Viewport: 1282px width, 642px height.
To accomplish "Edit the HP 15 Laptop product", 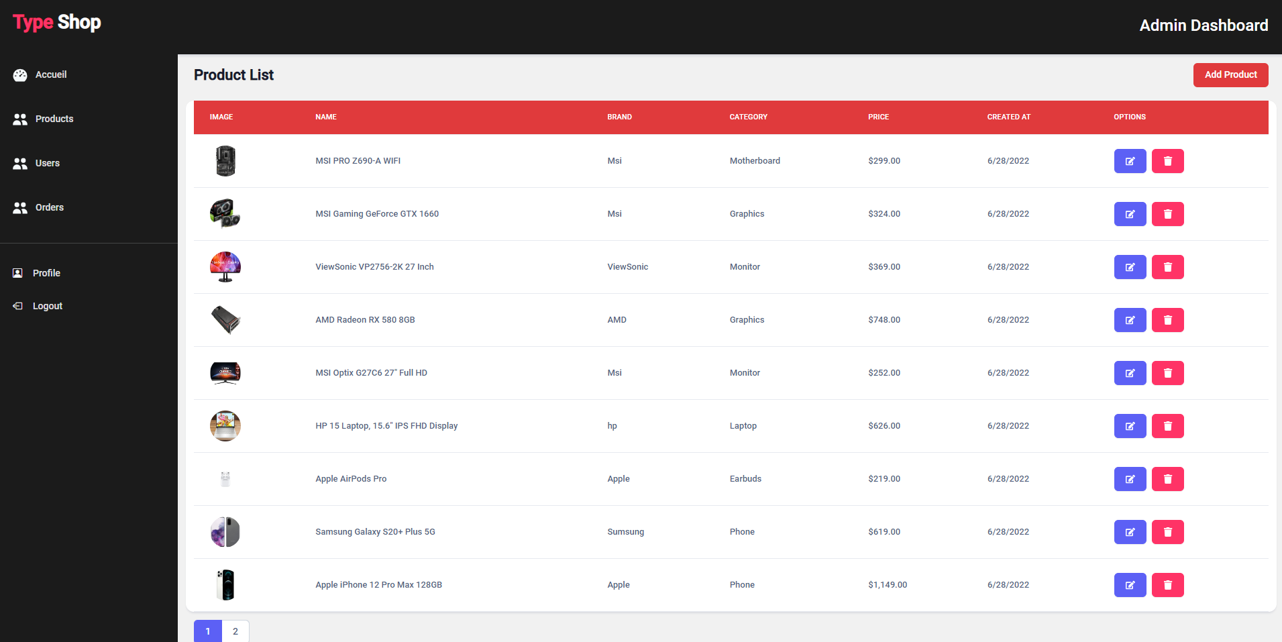I will click(x=1130, y=426).
